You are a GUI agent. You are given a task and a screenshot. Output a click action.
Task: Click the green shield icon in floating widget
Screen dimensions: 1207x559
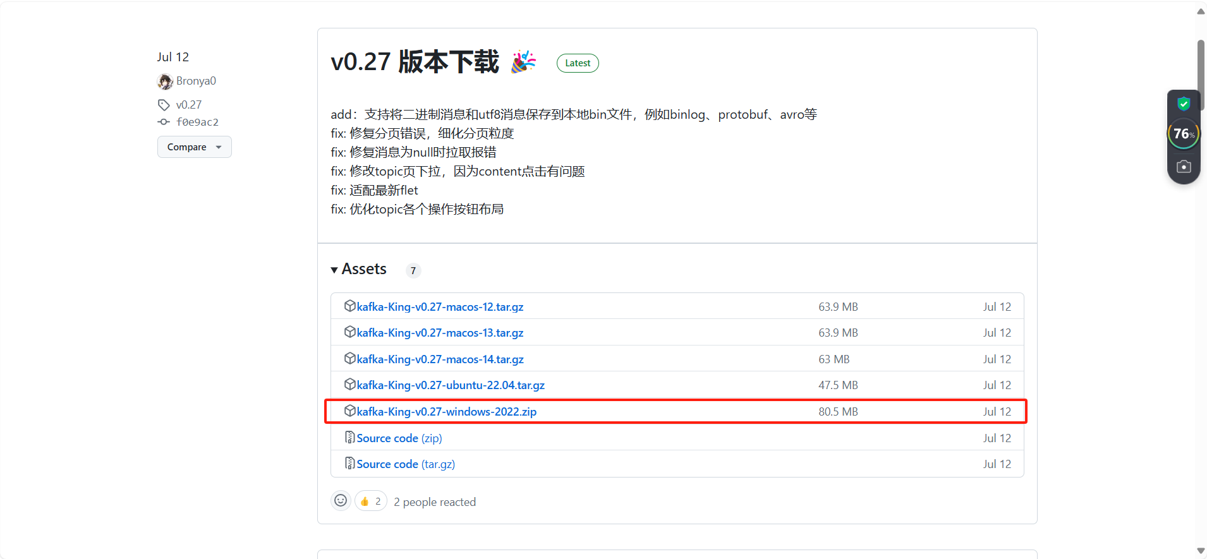1184,104
